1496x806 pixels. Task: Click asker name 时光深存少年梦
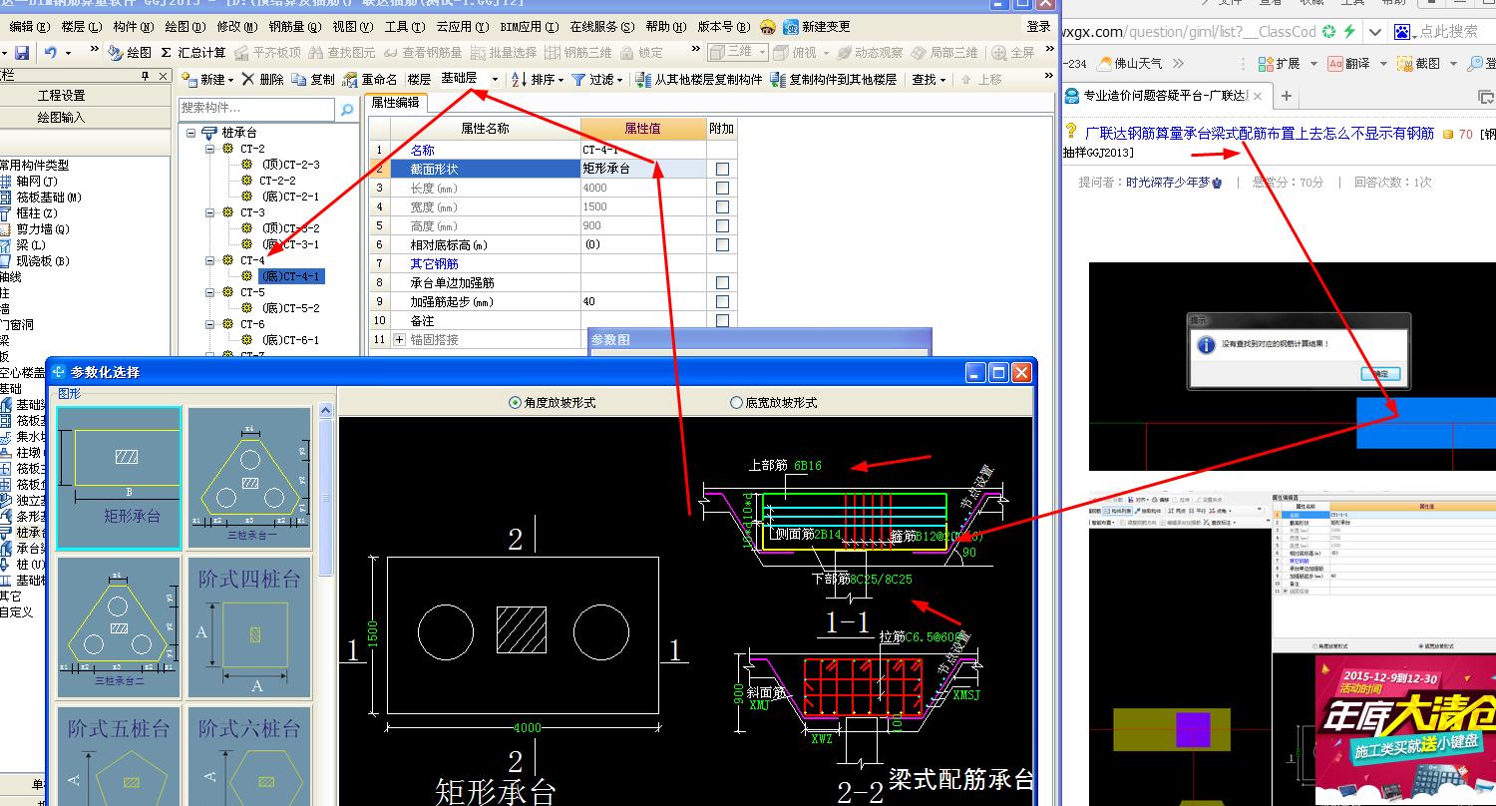[1167, 183]
